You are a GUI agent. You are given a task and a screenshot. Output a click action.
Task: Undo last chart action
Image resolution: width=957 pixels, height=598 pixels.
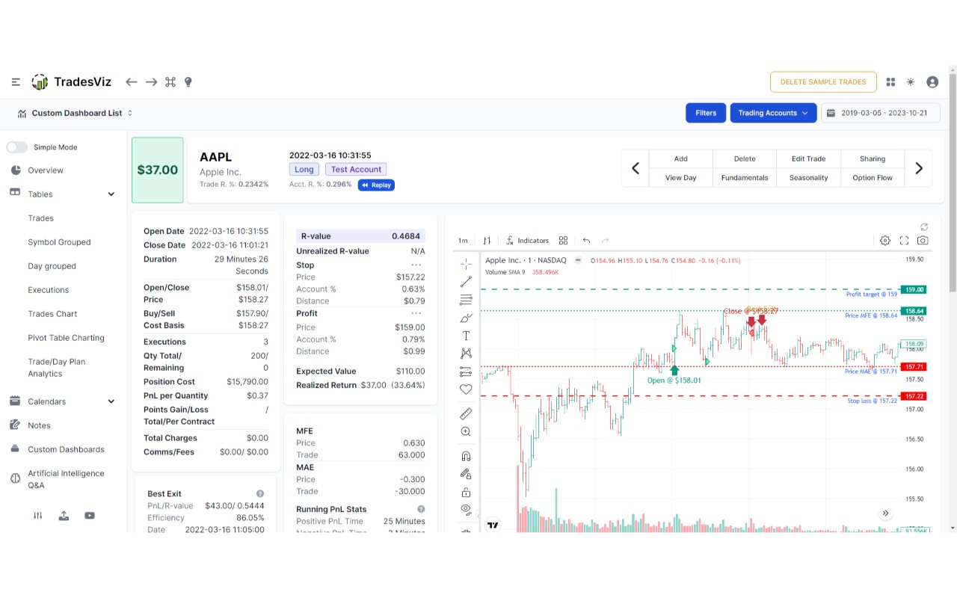point(586,241)
